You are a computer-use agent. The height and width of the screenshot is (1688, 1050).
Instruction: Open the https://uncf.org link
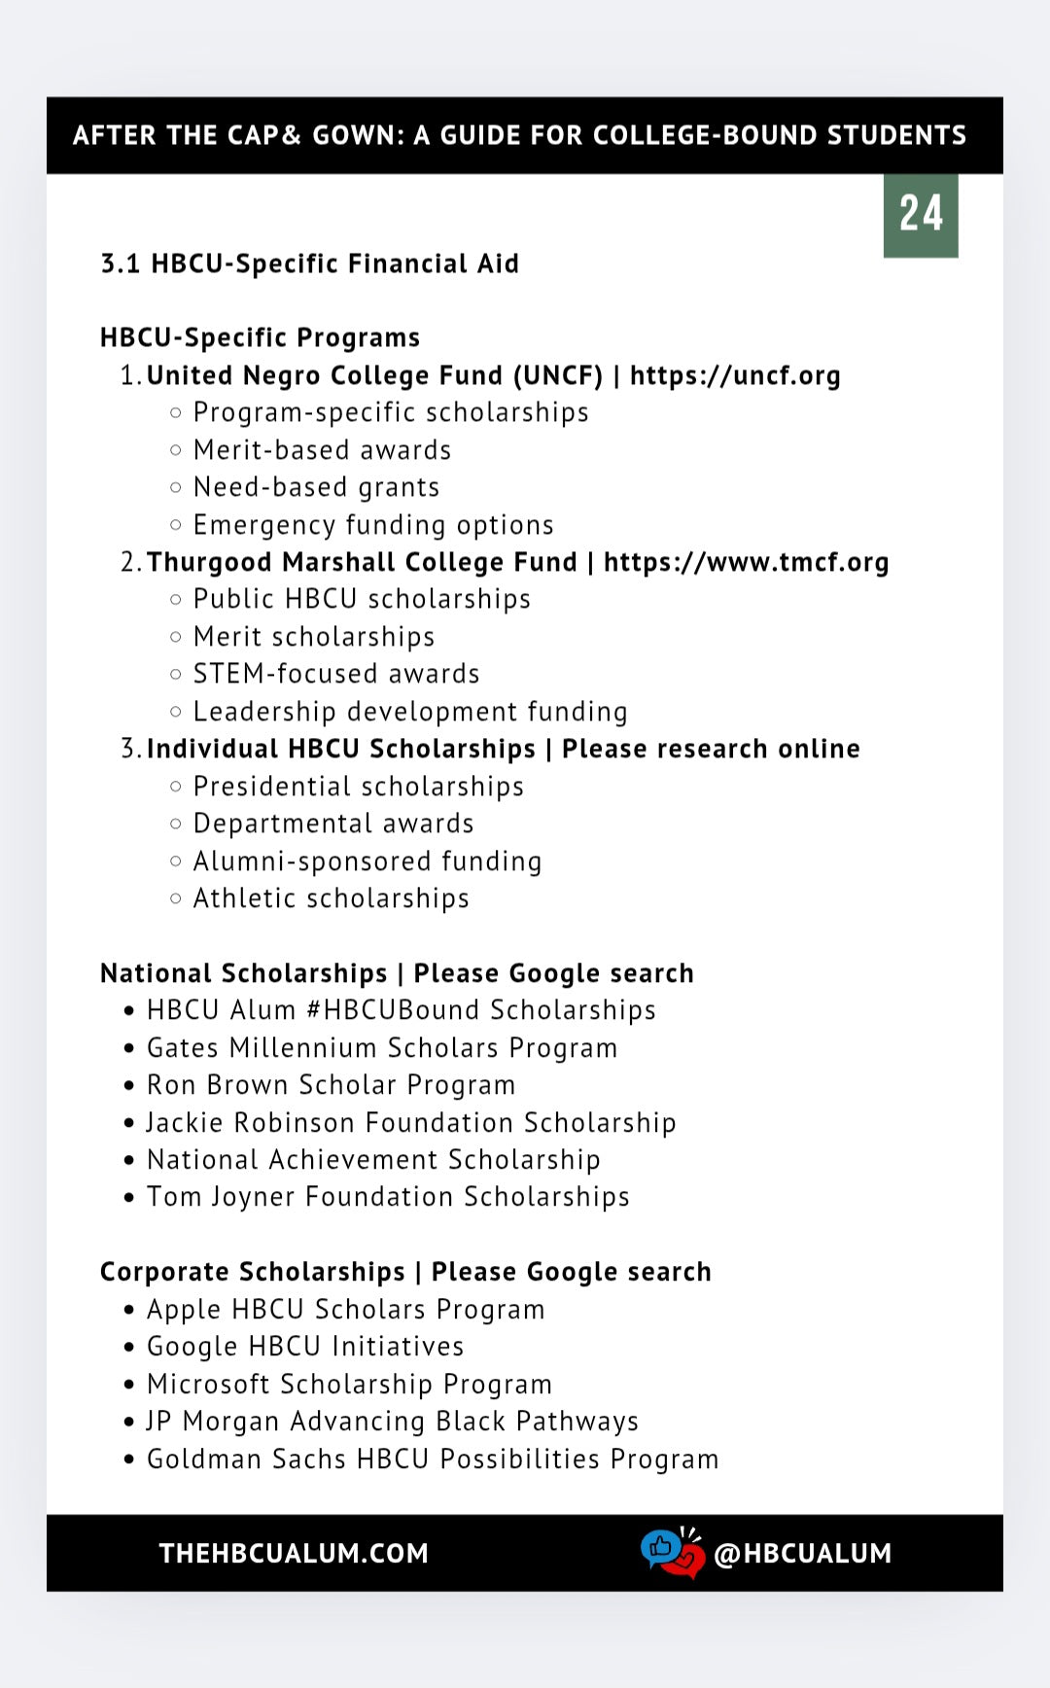pos(735,375)
